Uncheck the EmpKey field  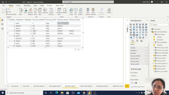click(x=154, y=37)
